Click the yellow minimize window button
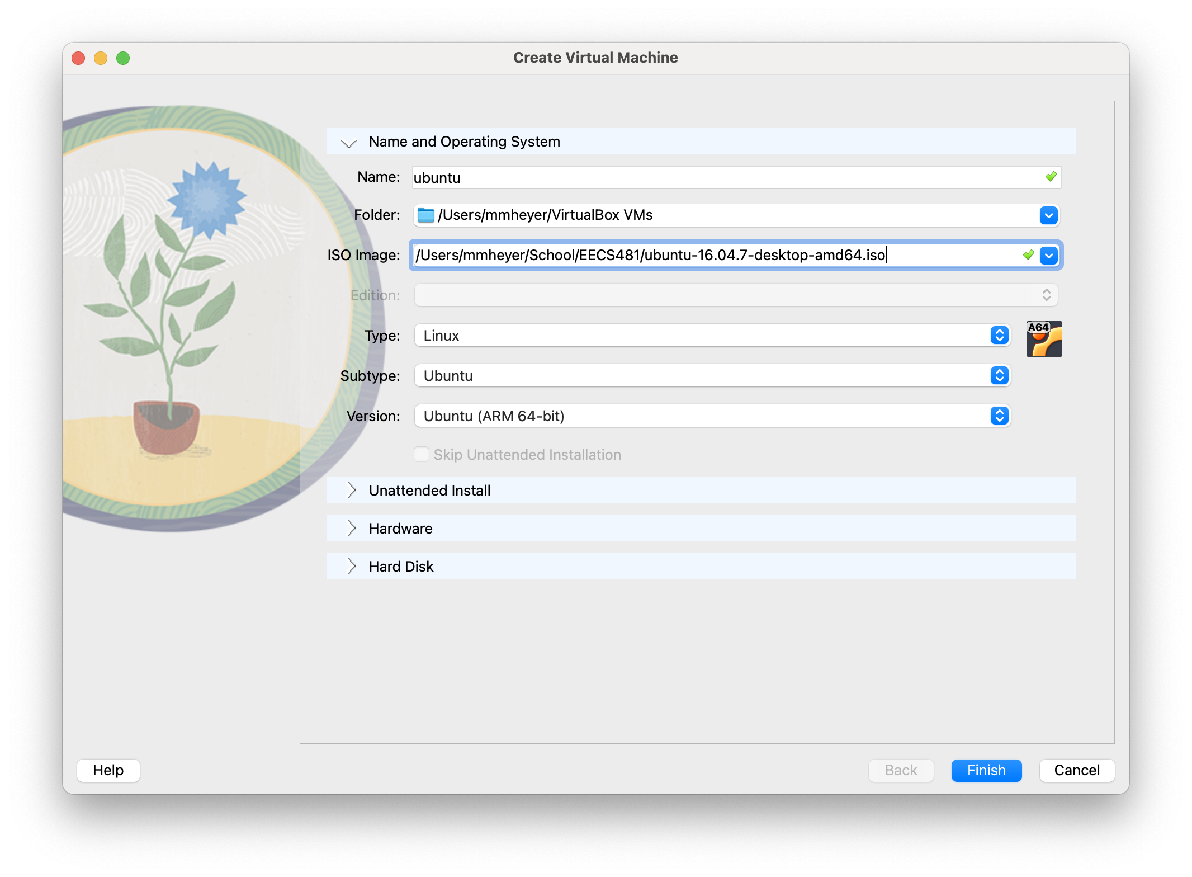The width and height of the screenshot is (1192, 877). tap(101, 58)
